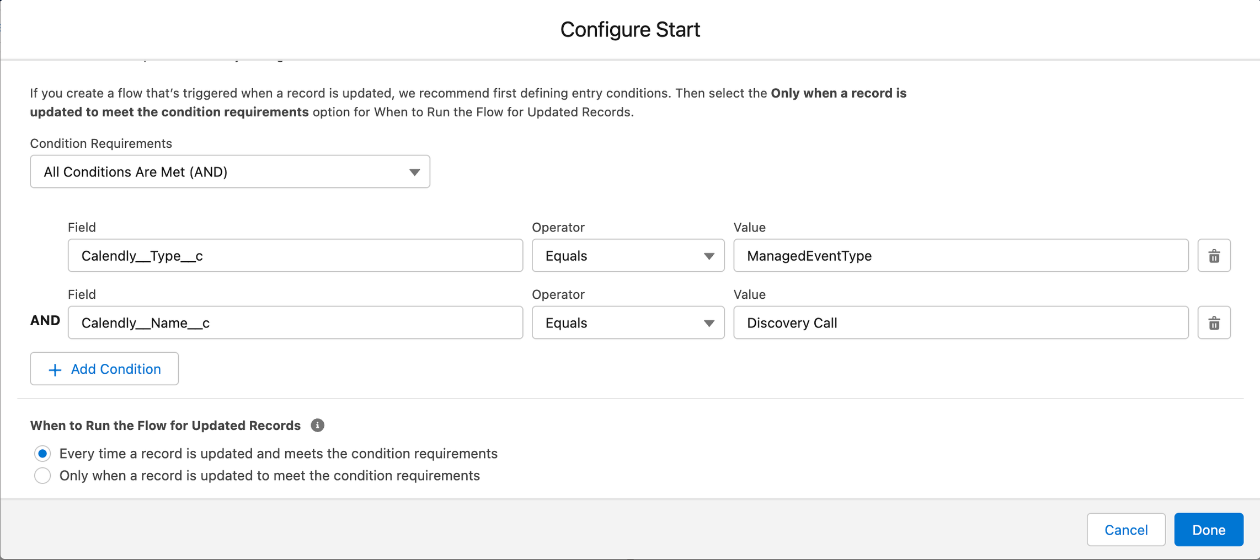Screen dimensions: 1260x560
Task: Open the Condition Requirements dropdown
Action: tap(229, 172)
